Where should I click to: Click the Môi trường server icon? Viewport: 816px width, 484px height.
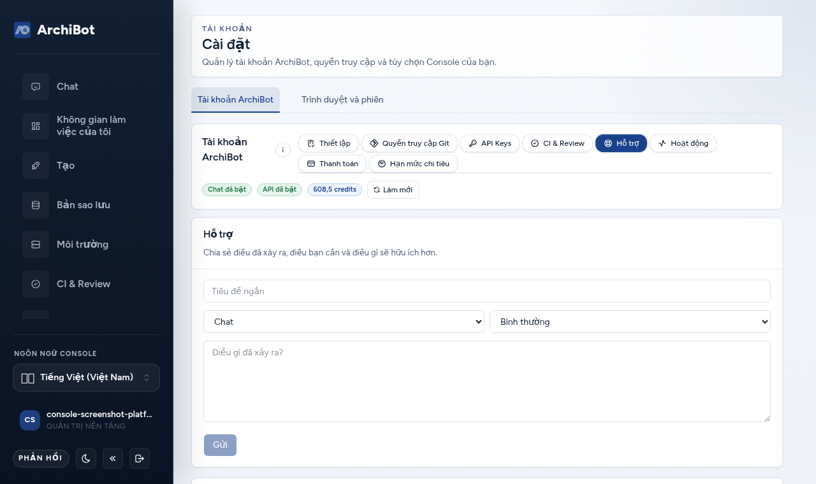(36, 245)
